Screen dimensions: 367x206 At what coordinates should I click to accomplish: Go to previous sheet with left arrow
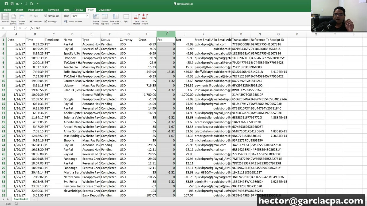click(4, 199)
